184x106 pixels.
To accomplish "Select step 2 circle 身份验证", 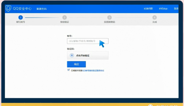I will click(65, 17).
